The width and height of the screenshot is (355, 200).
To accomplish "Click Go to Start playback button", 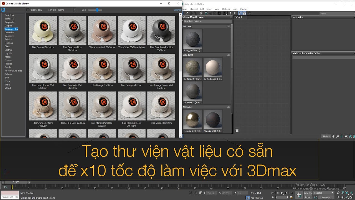I will click(x=273, y=193).
